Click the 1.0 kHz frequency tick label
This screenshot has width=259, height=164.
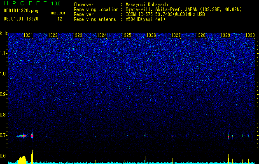[3, 74]
